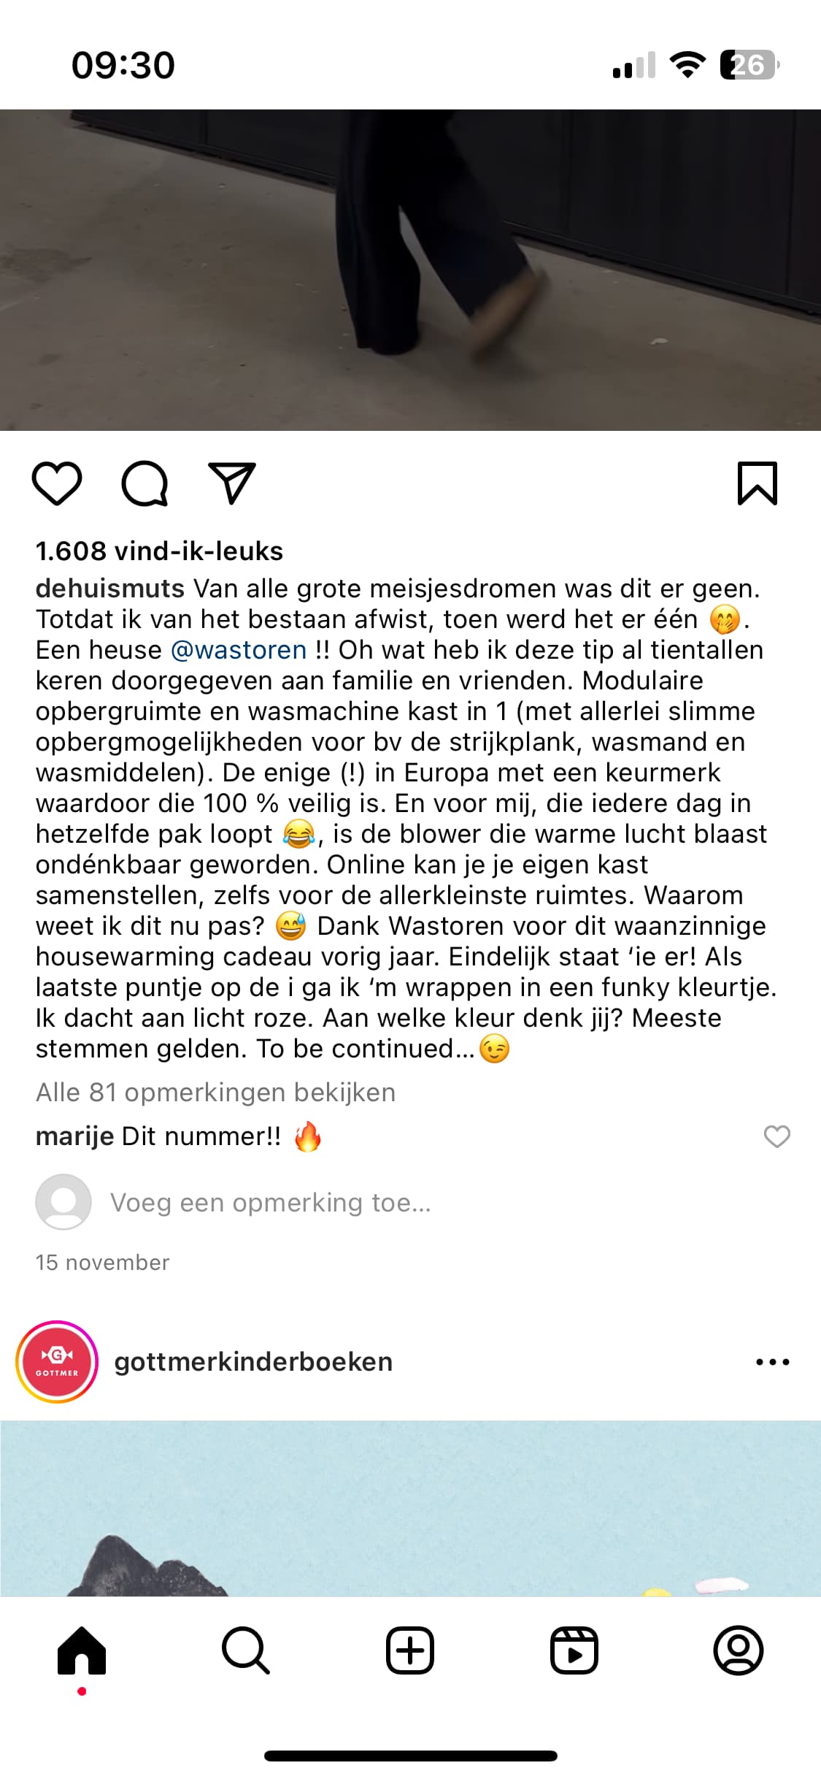Image resolution: width=821 pixels, height=1779 pixels.
Task: View gottmerkinderboeken story via profile avatar
Action: tap(57, 1362)
